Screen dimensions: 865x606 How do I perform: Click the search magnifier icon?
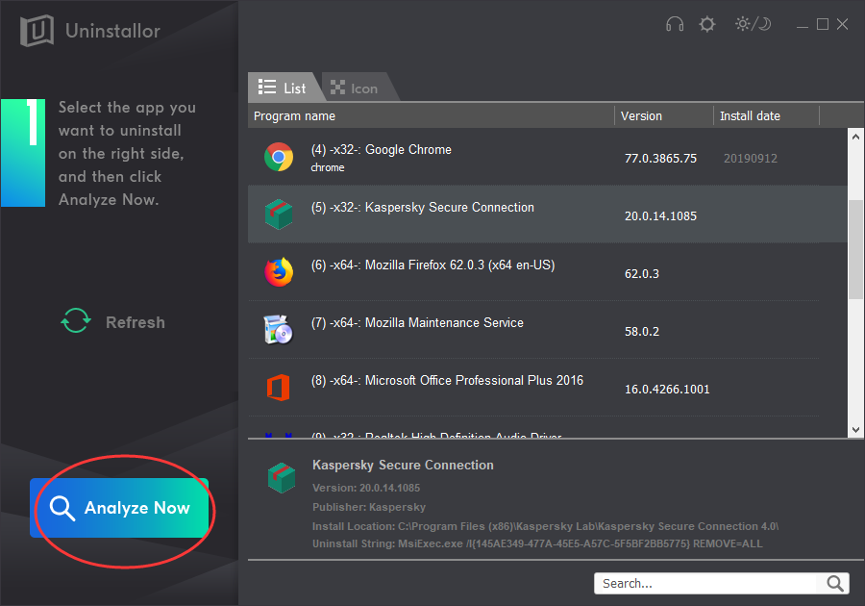point(834,583)
